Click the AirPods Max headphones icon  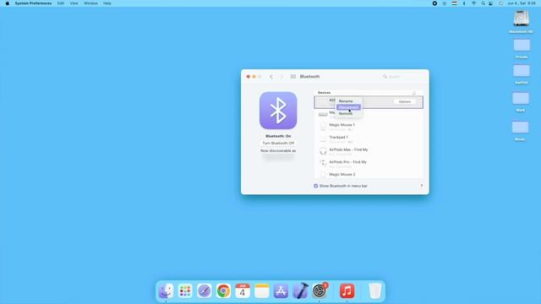(x=323, y=151)
